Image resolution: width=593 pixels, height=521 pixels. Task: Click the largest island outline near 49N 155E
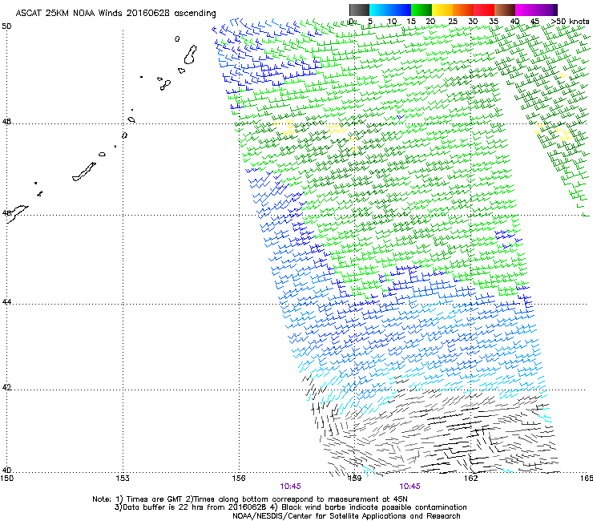tap(191, 55)
